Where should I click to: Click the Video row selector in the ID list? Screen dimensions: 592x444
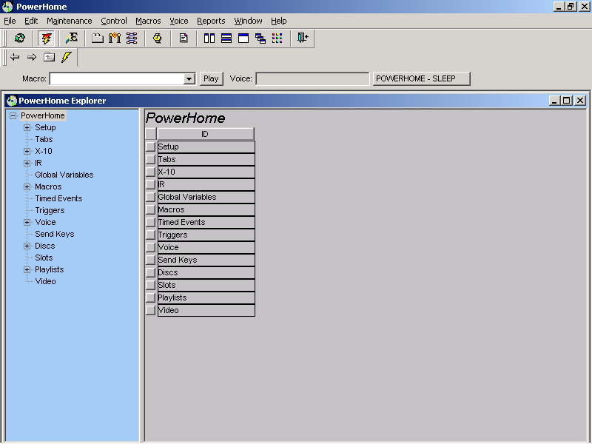151,310
